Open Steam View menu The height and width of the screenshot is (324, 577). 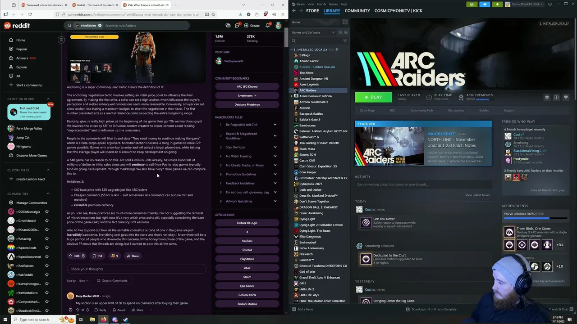pos(311,4)
